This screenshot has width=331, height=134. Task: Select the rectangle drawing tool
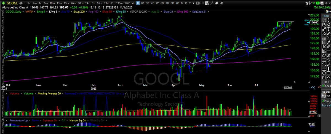pos(329,73)
